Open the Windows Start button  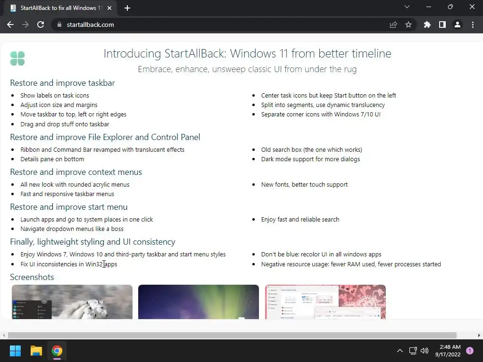click(15, 351)
